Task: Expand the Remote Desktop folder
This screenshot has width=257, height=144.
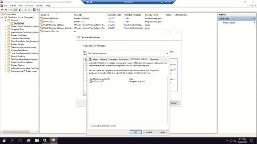Action: tap(5, 56)
